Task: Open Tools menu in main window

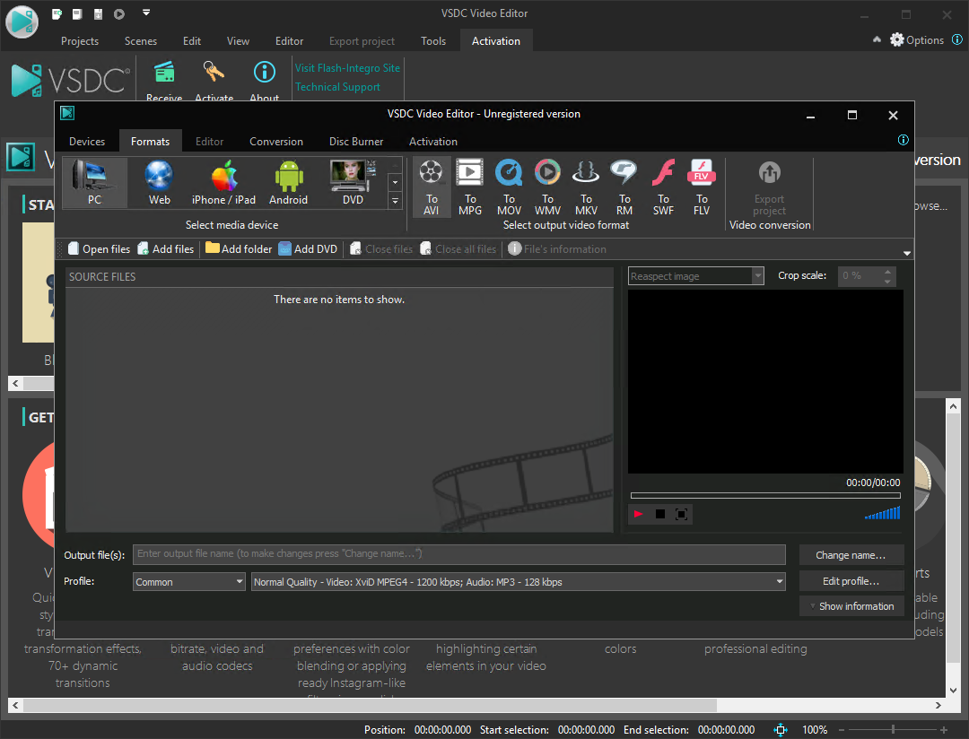Action: click(x=433, y=41)
